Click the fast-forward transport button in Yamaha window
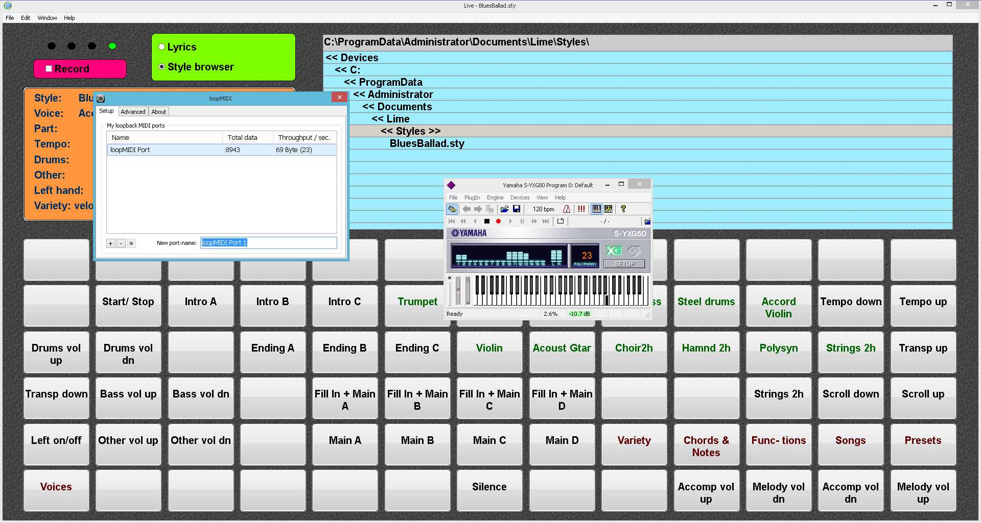Image resolution: width=981 pixels, height=523 pixels. [x=534, y=221]
